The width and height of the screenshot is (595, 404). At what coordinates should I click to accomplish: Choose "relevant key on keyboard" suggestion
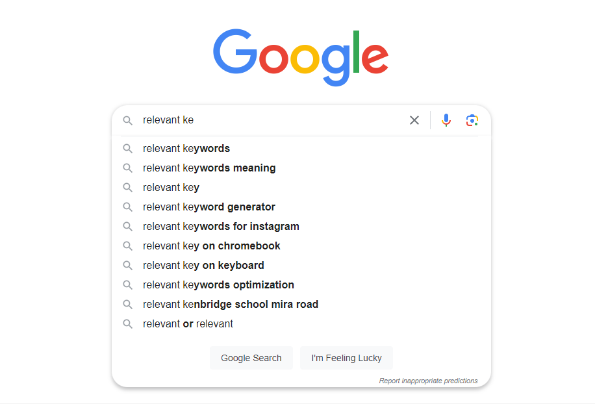[x=203, y=266]
